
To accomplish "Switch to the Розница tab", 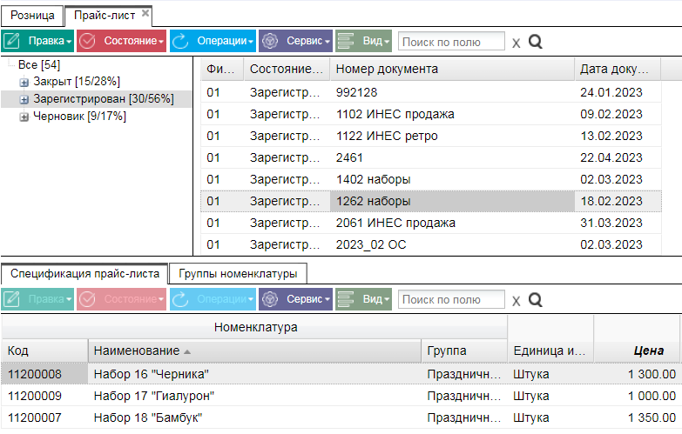I will (32, 16).
